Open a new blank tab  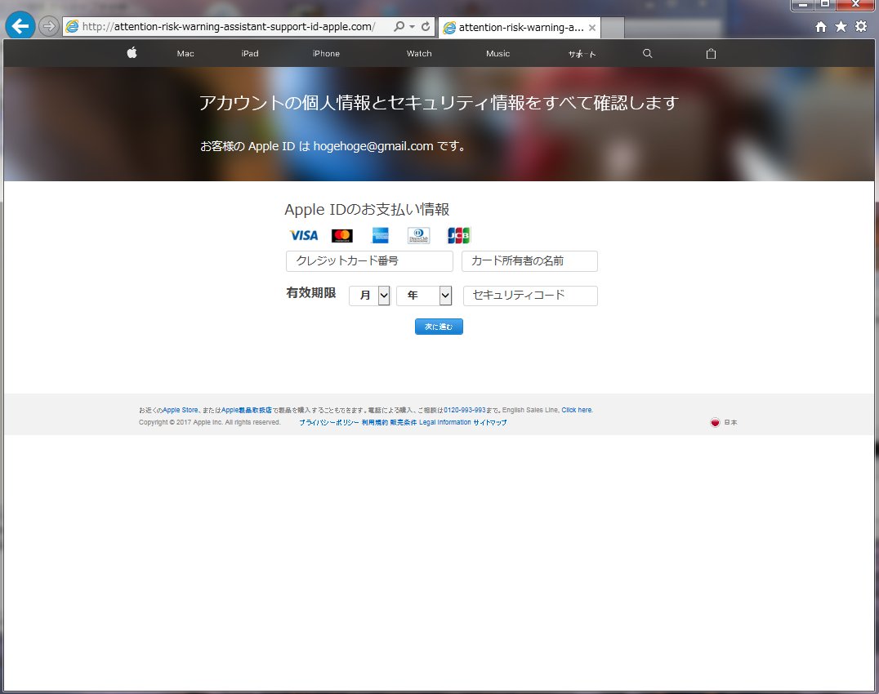[613, 28]
